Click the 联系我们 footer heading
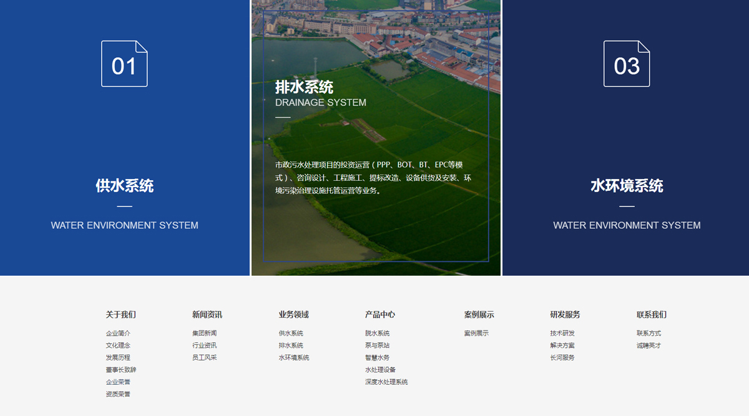This screenshot has width=749, height=416. (651, 314)
